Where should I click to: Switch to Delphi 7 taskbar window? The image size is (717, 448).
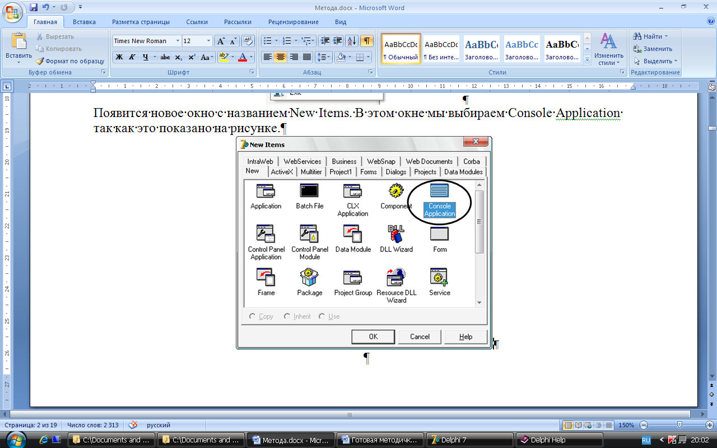click(x=469, y=440)
